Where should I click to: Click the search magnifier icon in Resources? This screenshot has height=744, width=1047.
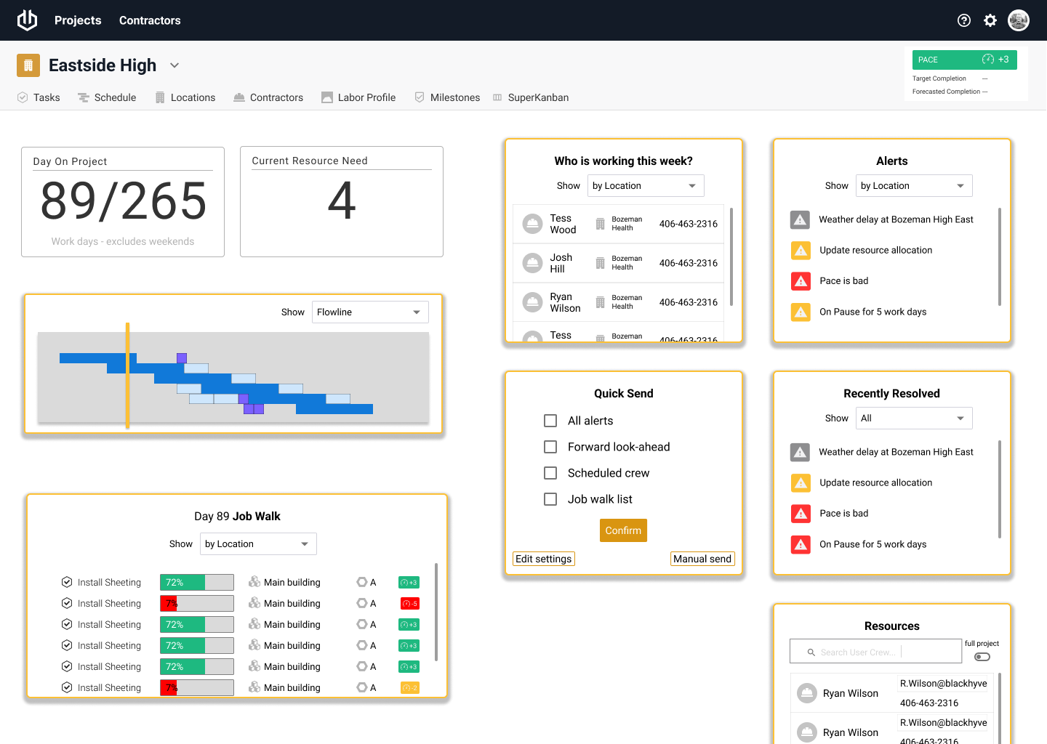[x=811, y=652]
